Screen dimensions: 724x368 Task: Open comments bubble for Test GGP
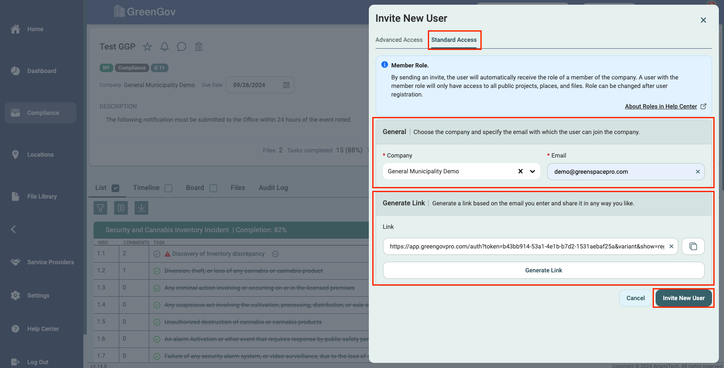[x=182, y=47]
